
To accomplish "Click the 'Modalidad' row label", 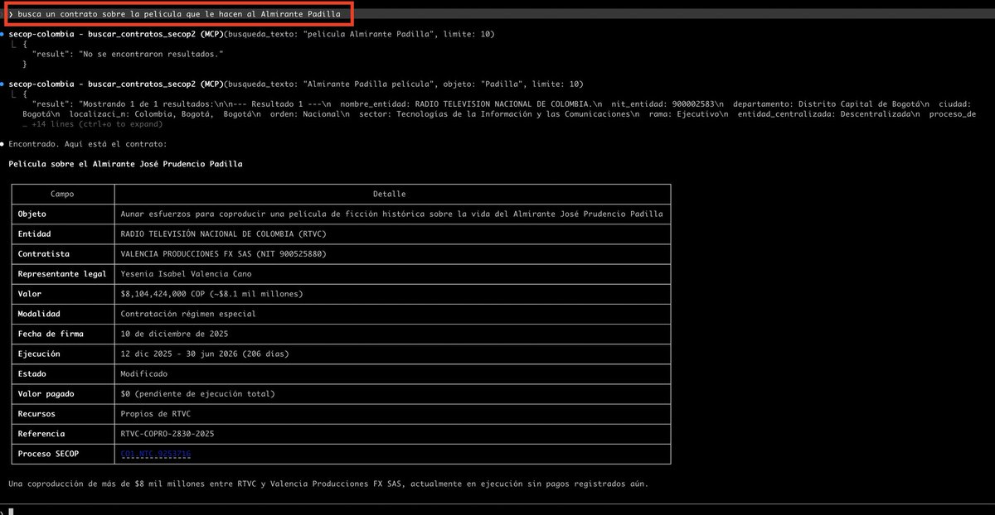I will (x=40, y=314).
